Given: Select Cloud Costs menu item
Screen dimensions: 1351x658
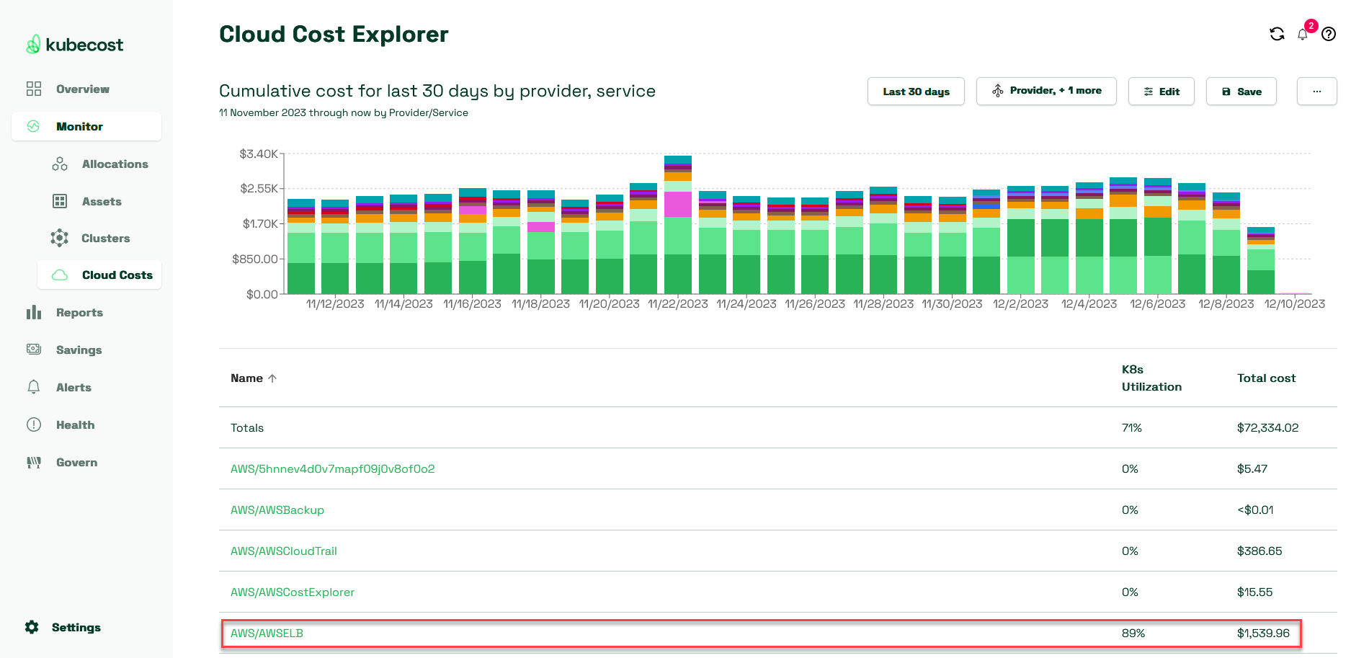Looking at the screenshot, I should tap(99, 275).
